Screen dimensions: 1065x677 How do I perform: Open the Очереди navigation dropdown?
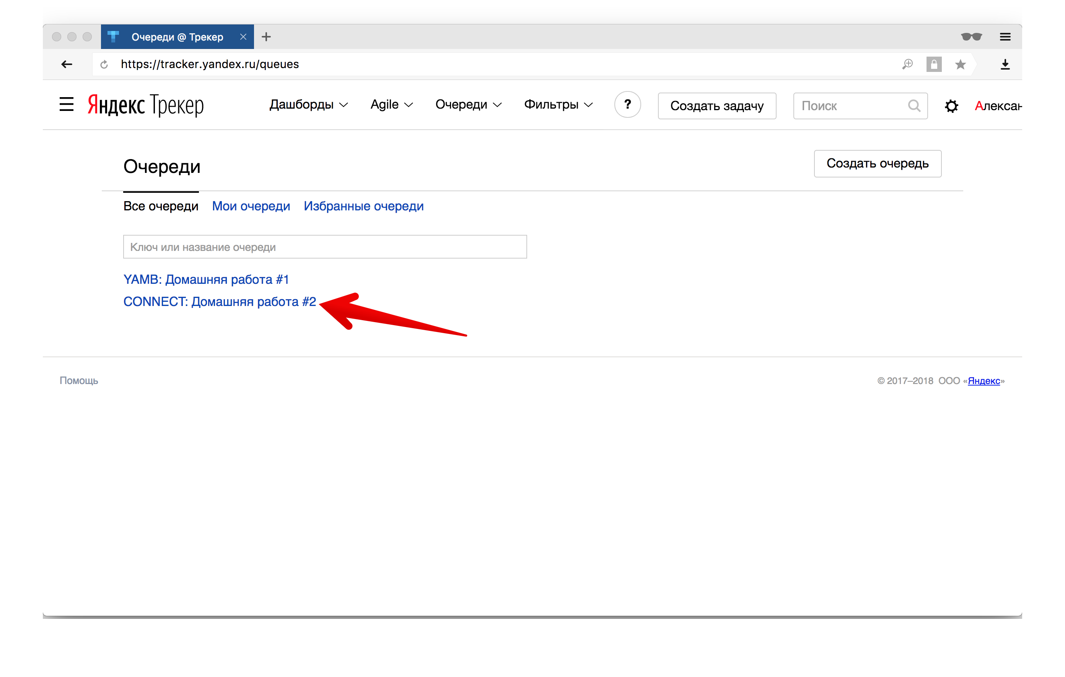point(468,105)
